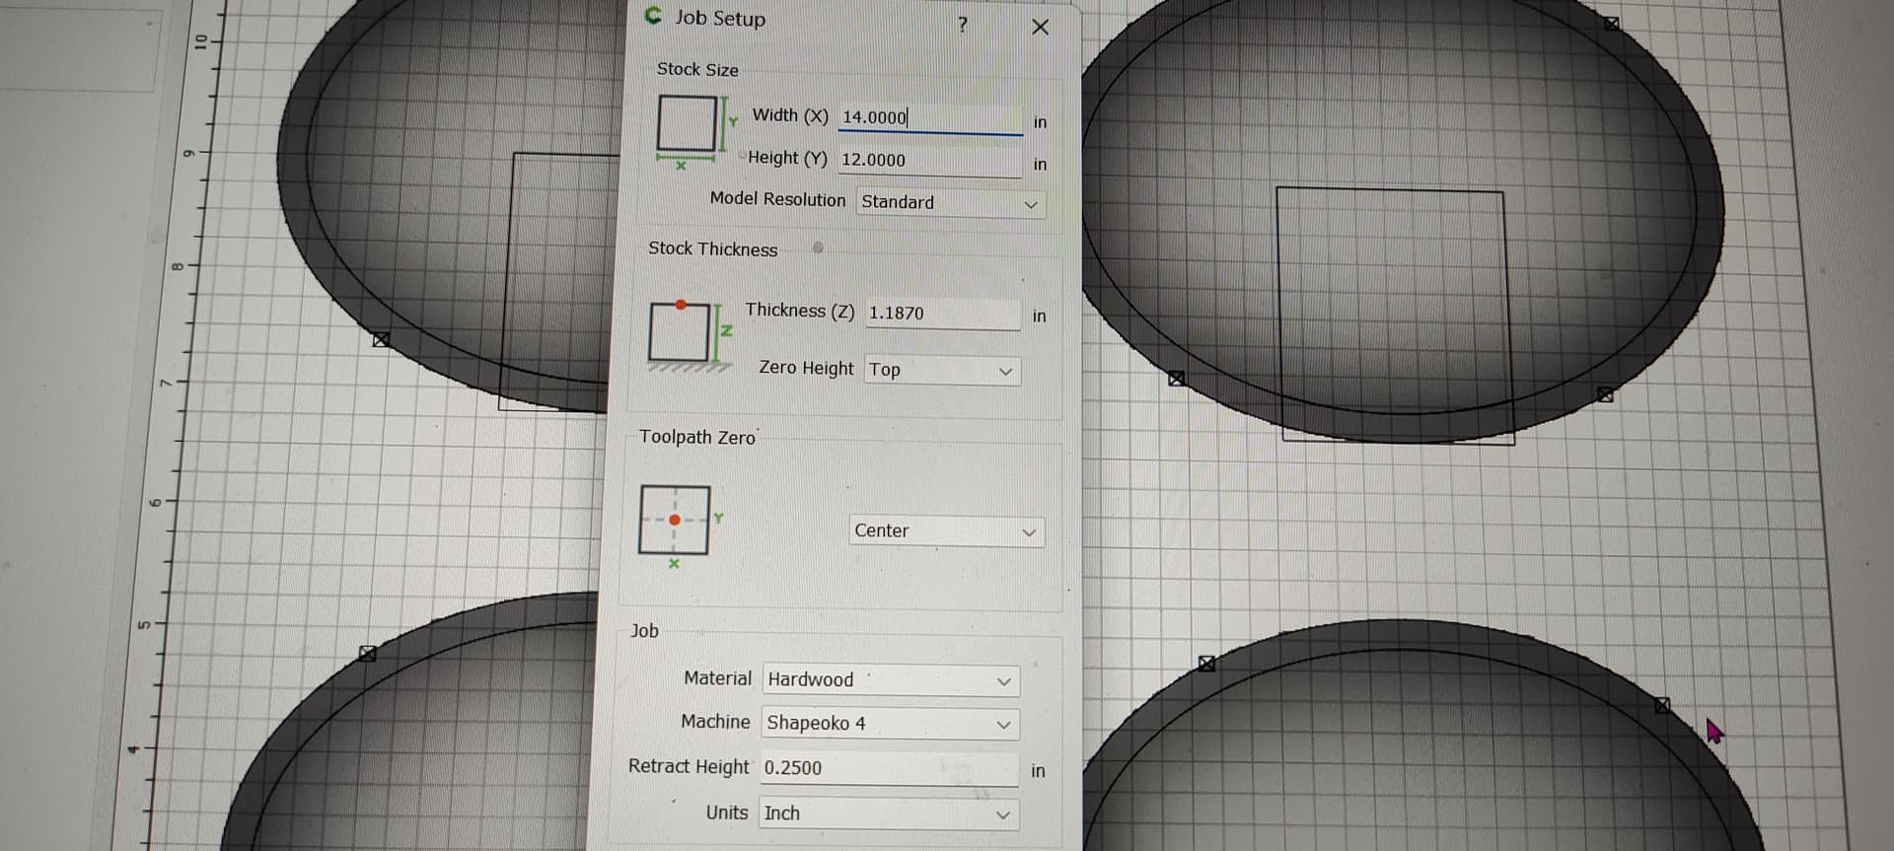The width and height of the screenshot is (1894, 851).
Task: Close the Job Setup dialog
Action: [x=1040, y=27]
